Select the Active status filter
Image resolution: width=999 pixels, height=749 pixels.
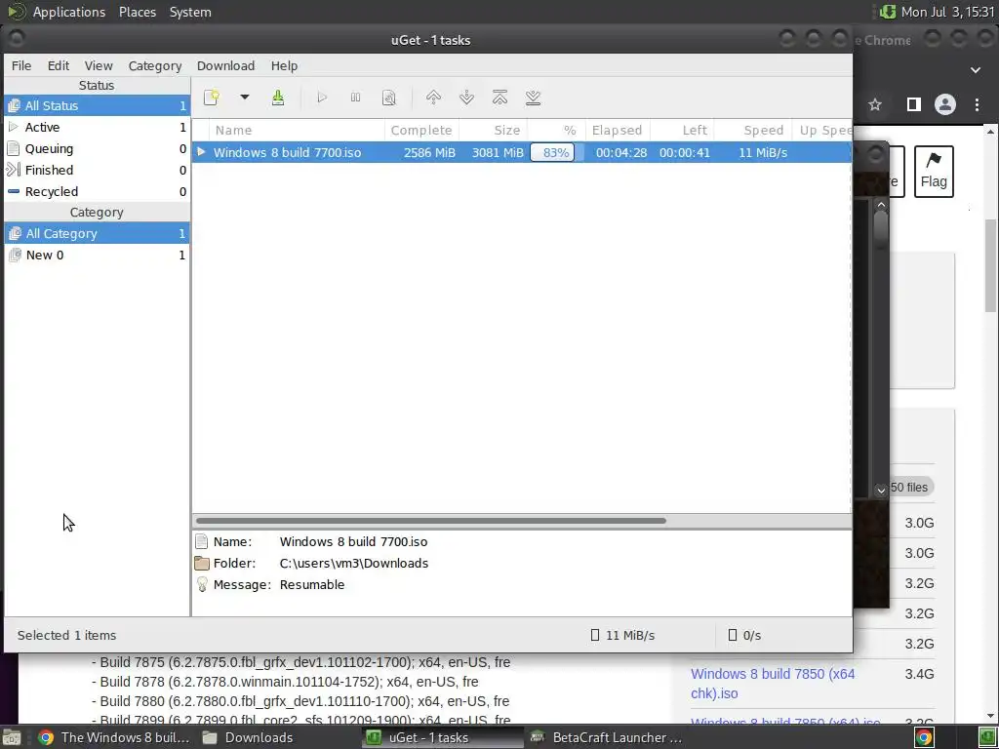pyautogui.click(x=97, y=128)
